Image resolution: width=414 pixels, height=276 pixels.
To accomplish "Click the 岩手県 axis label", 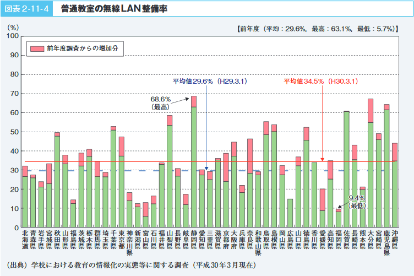I will [41, 240].
